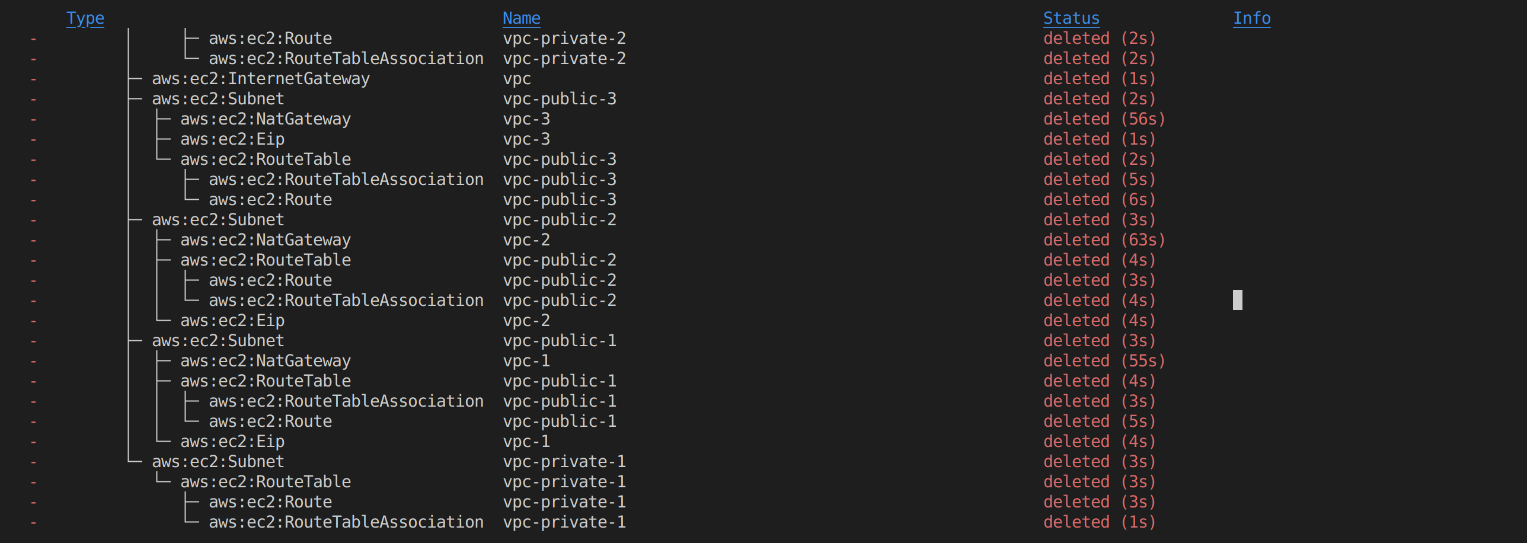This screenshot has height=543, width=1527.
Task: Click the white terminal cursor block
Action: (1237, 300)
